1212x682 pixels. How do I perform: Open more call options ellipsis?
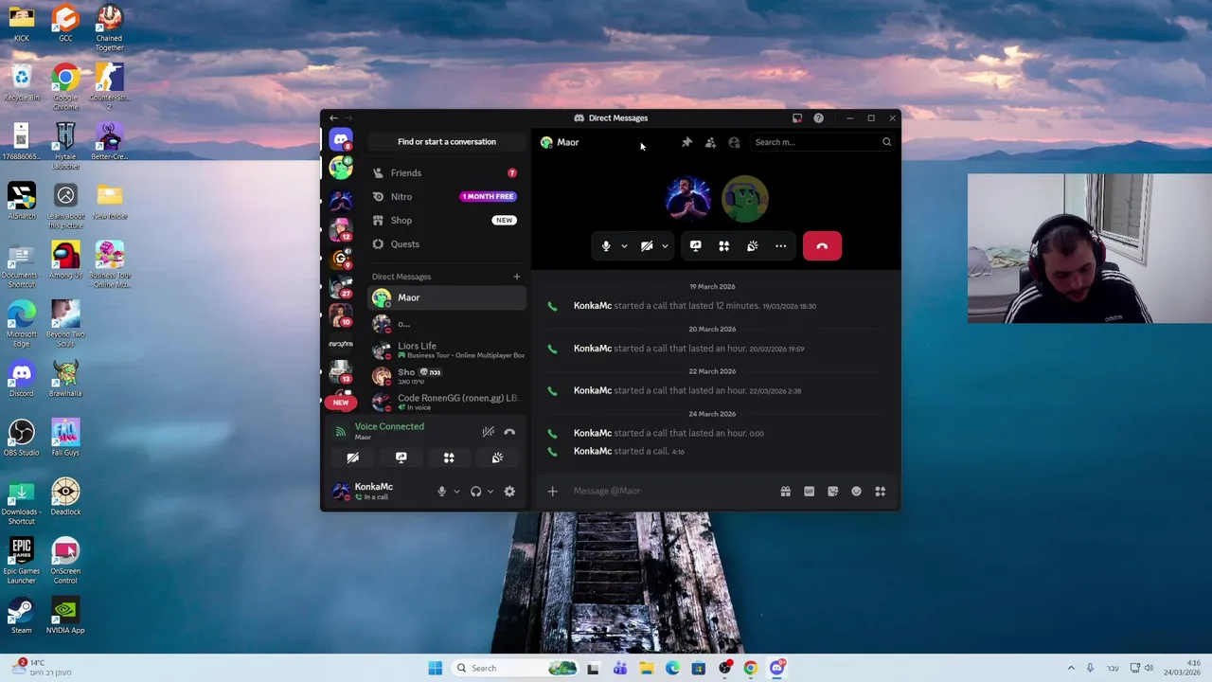click(781, 246)
